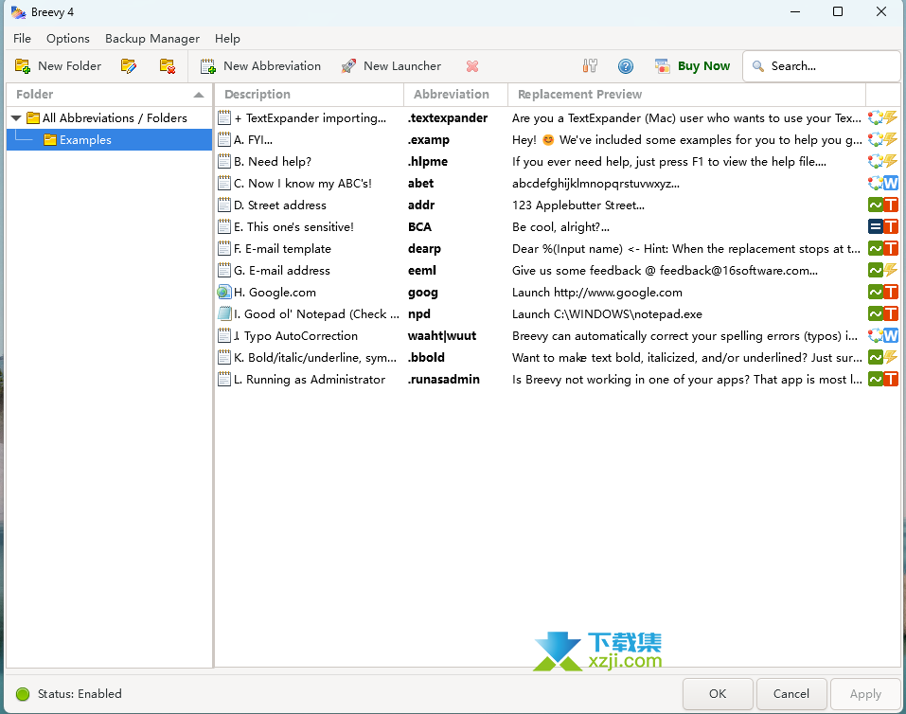Click the New Folder toolbar icon
Viewport: 906px width, 714px height.
pyautogui.click(x=23, y=66)
